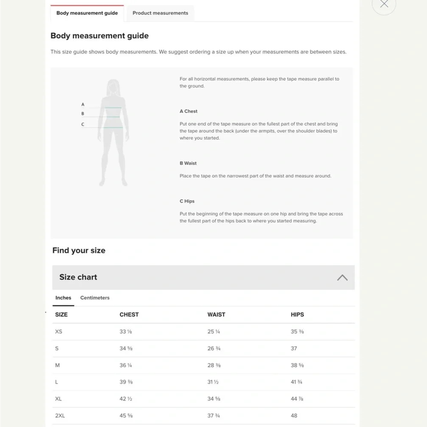Click the SIZE column header

point(61,315)
